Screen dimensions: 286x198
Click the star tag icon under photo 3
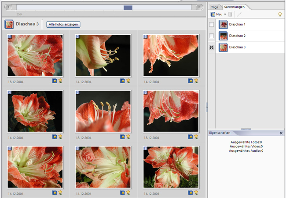click(x=196, y=81)
